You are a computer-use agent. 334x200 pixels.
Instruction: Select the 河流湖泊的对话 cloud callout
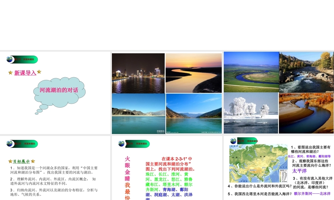(x=59, y=92)
